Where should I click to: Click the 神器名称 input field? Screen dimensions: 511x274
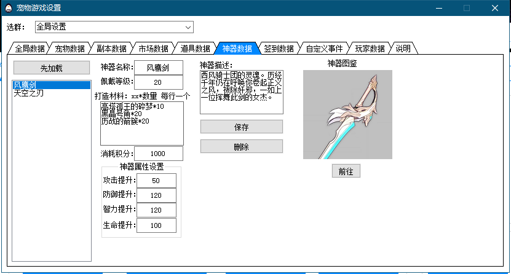point(158,66)
